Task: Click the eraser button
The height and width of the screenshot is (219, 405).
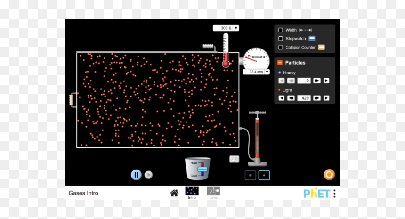Action: pyautogui.click(x=234, y=159)
